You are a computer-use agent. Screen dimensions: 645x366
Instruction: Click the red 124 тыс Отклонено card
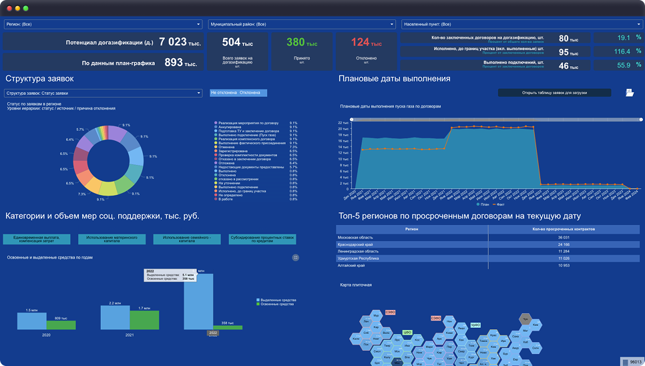click(367, 51)
